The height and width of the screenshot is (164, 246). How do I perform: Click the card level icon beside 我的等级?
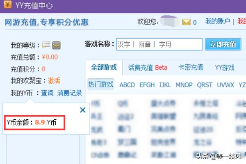coord(46,45)
